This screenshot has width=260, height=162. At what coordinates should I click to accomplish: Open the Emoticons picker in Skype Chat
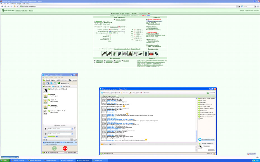[x=105, y=144]
